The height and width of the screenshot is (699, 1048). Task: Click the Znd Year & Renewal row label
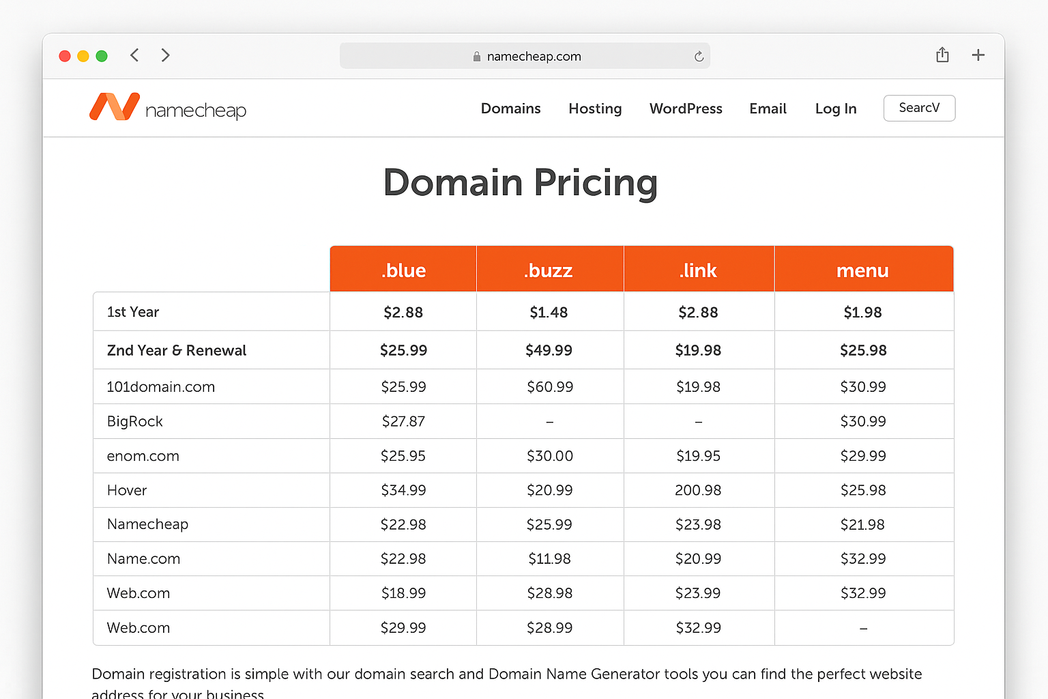(x=177, y=350)
